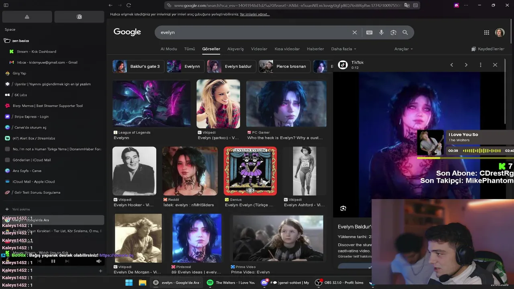Open the TikTok source icon in the preview

343,65
